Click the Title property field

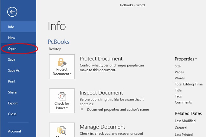(178, 90)
